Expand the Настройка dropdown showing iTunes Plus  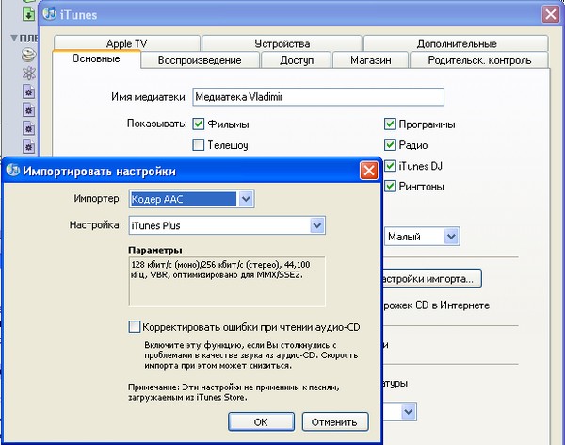(318, 225)
